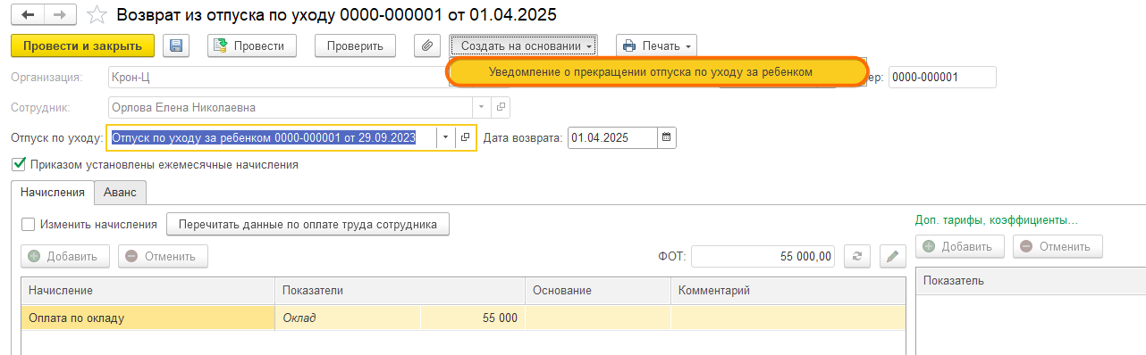Go forward with the right arrow
The height and width of the screenshot is (355, 1146).
(59, 15)
